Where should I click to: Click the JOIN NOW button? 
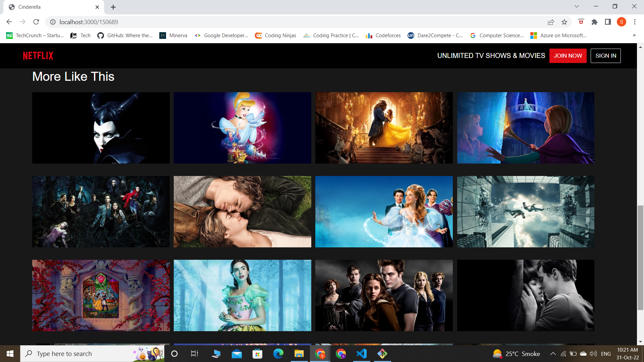tap(568, 56)
